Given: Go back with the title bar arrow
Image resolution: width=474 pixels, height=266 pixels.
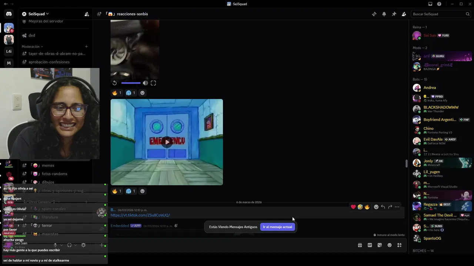Looking at the screenshot, I should pos(6,4).
